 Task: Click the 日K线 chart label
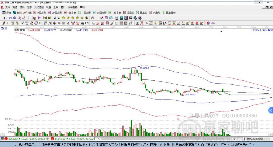(4, 28)
